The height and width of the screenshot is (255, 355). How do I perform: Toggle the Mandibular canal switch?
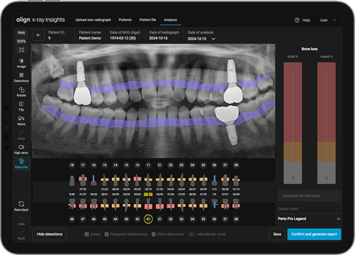191,234
